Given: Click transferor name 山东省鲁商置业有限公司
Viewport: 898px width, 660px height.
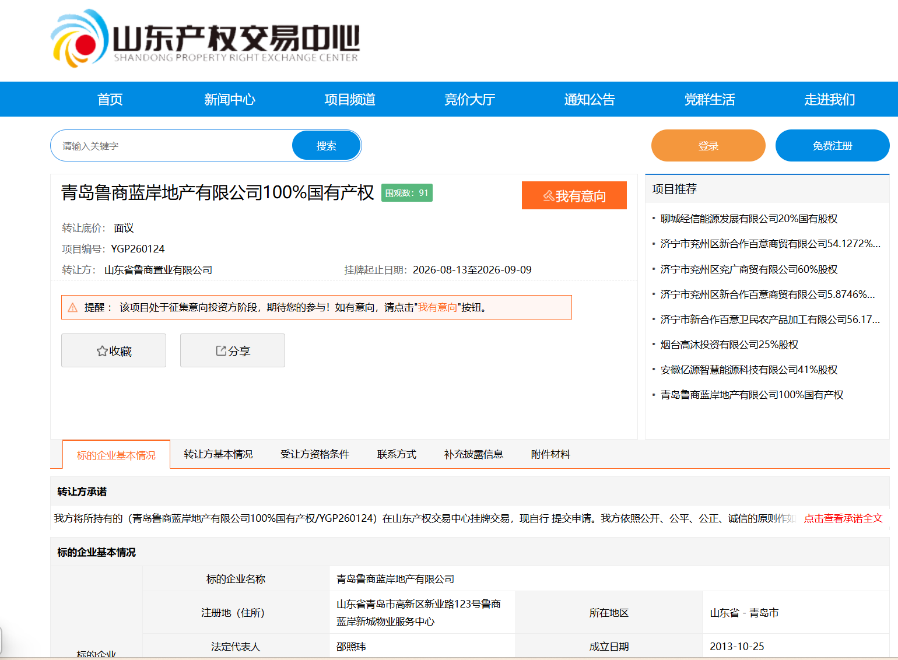Looking at the screenshot, I should (x=158, y=270).
